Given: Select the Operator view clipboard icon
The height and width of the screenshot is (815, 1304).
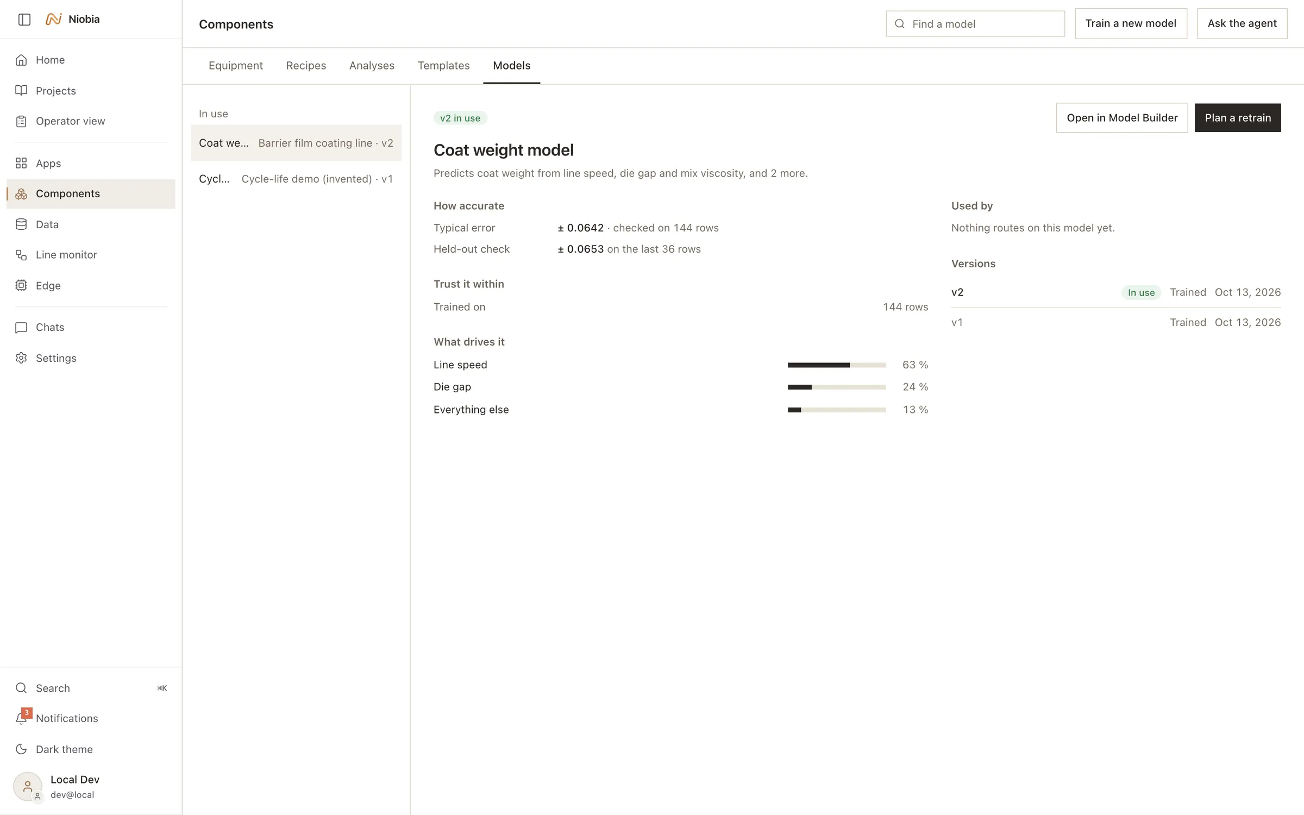Looking at the screenshot, I should tap(21, 121).
